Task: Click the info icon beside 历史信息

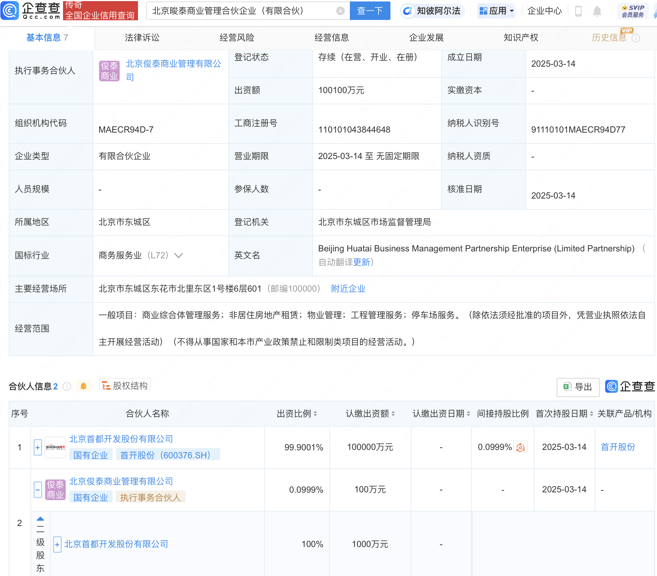Action: point(636,38)
